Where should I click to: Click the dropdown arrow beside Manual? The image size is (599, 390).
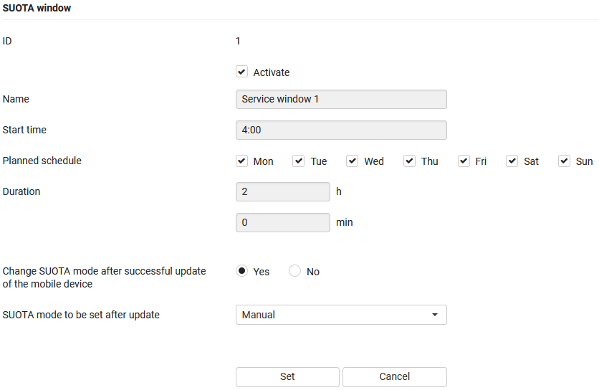point(434,315)
